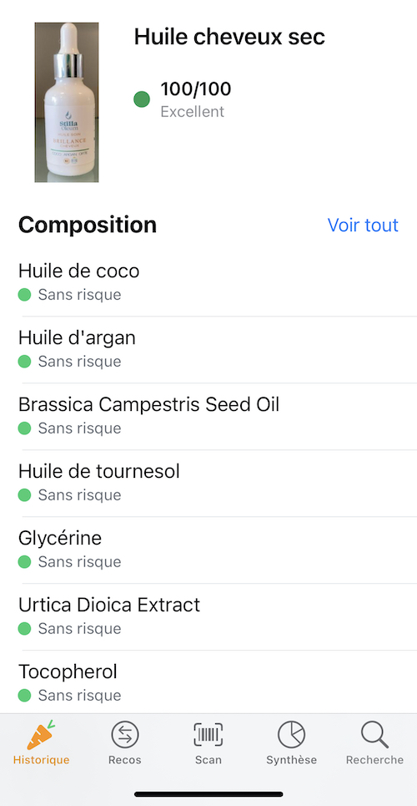Tap Huile cheveux sec product title
Image resolution: width=417 pixels, height=806 pixels.
point(229,37)
